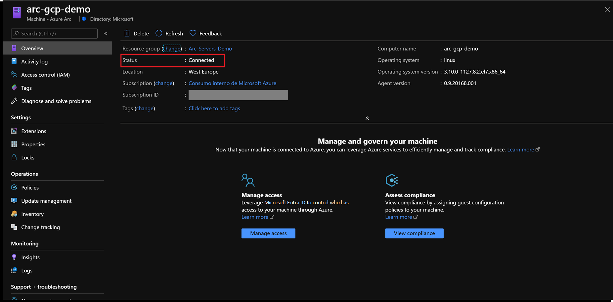Open Consumo interno de Microsoft Azure subscription

pos(232,83)
